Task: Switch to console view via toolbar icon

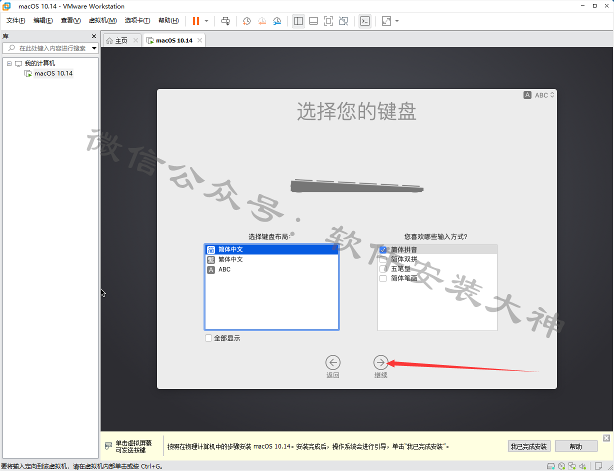Action: click(x=365, y=21)
